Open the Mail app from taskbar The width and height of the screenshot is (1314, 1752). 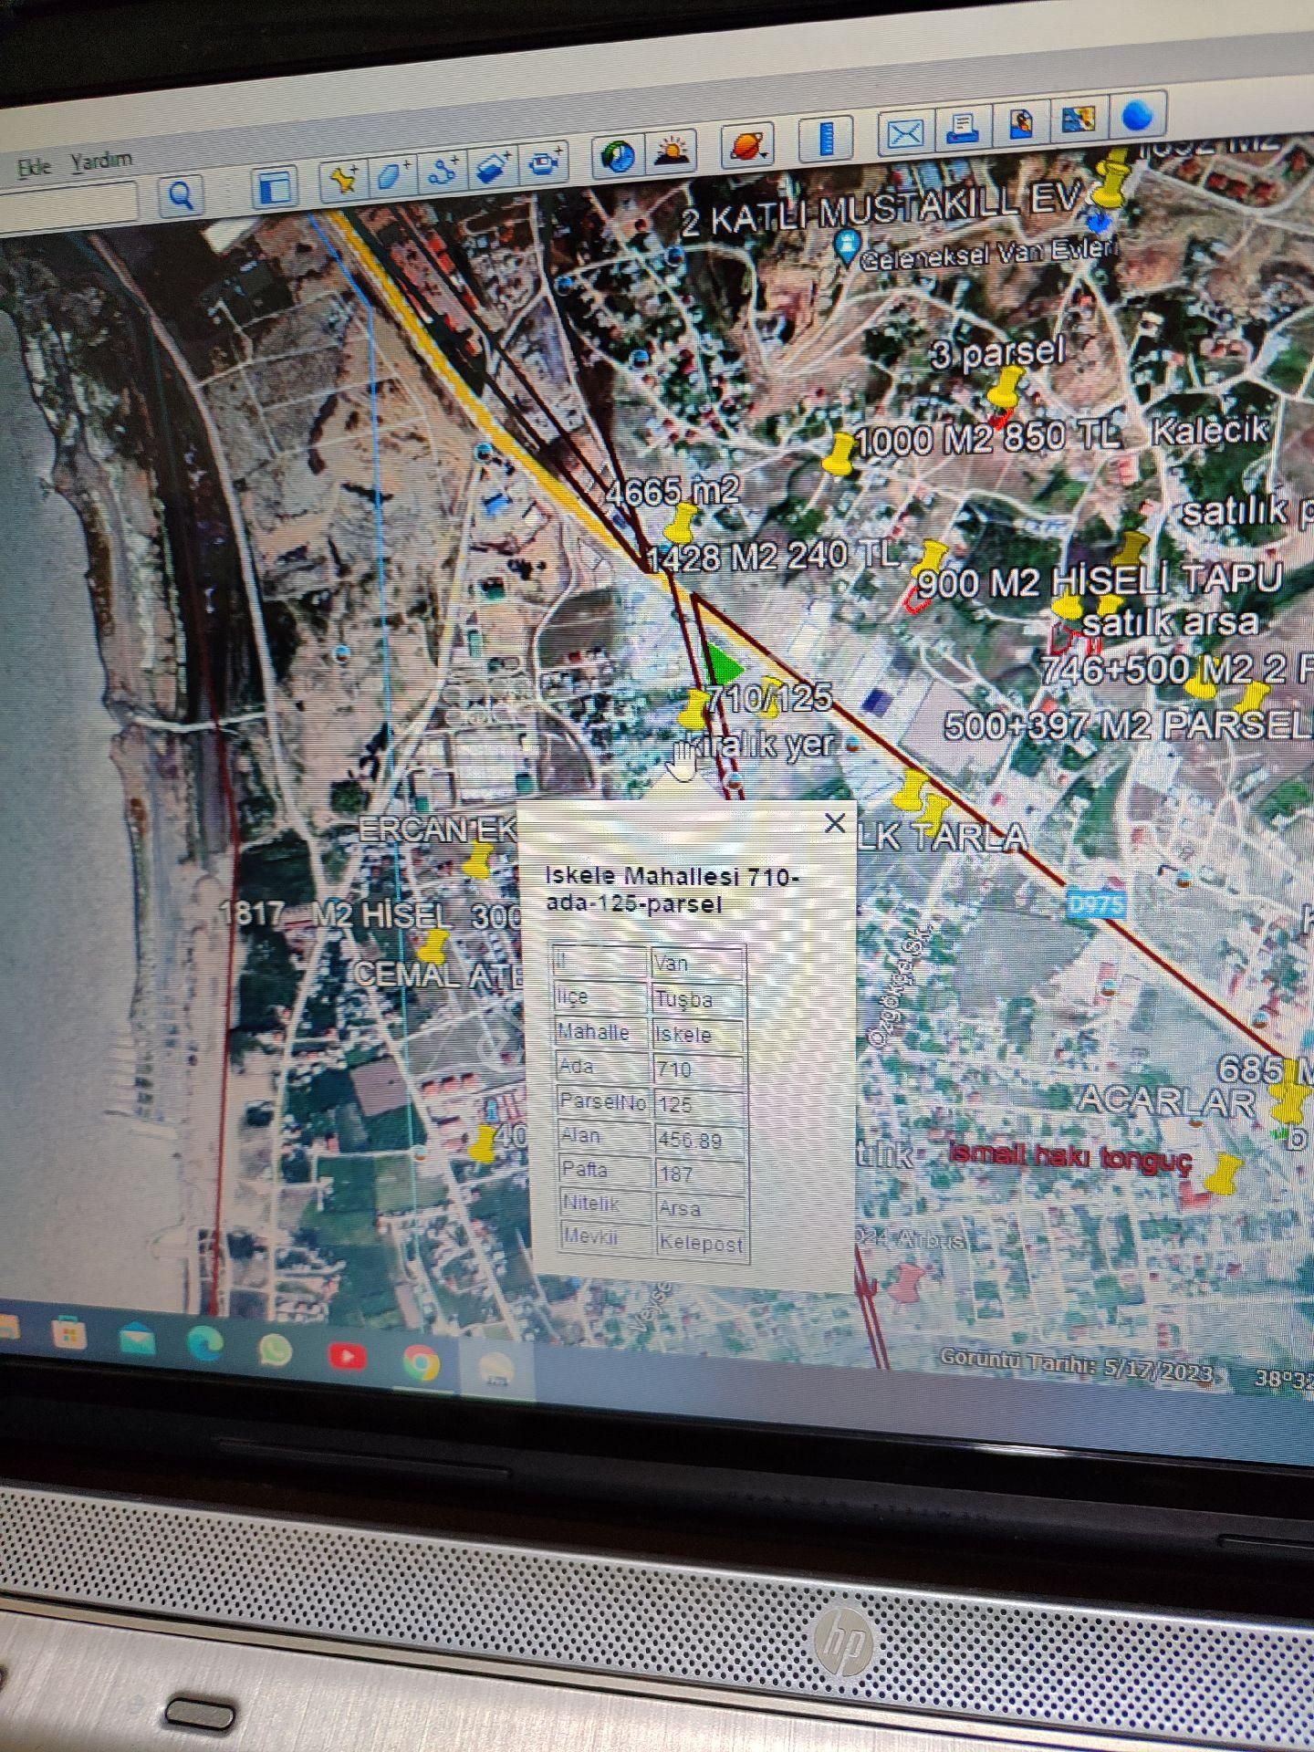coord(137,1341)
